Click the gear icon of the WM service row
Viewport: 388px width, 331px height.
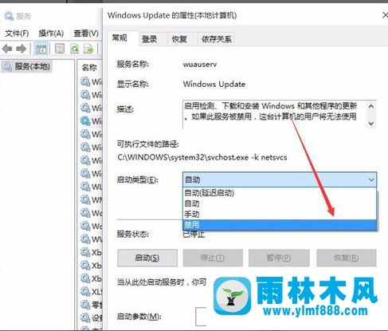point(85,199)
